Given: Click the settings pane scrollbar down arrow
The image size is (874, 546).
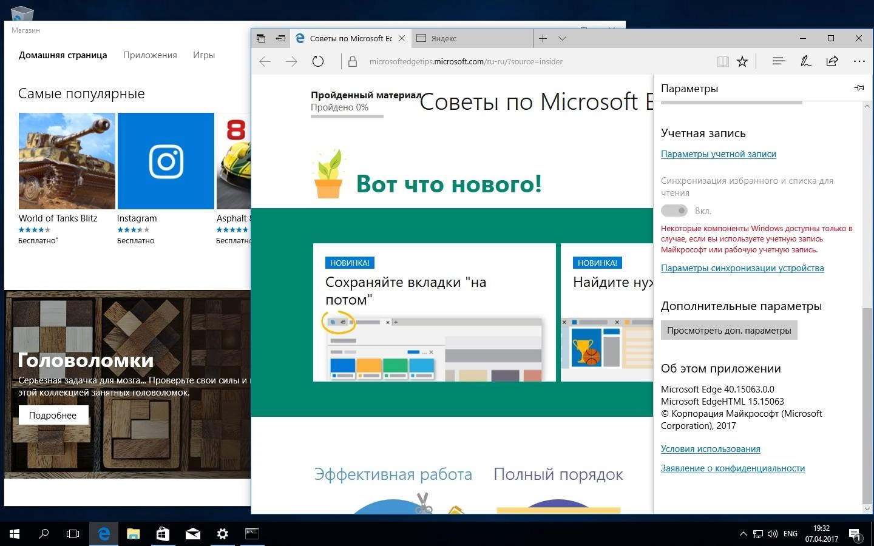Looking at the screenshot, I should click(x=867, y=508).
